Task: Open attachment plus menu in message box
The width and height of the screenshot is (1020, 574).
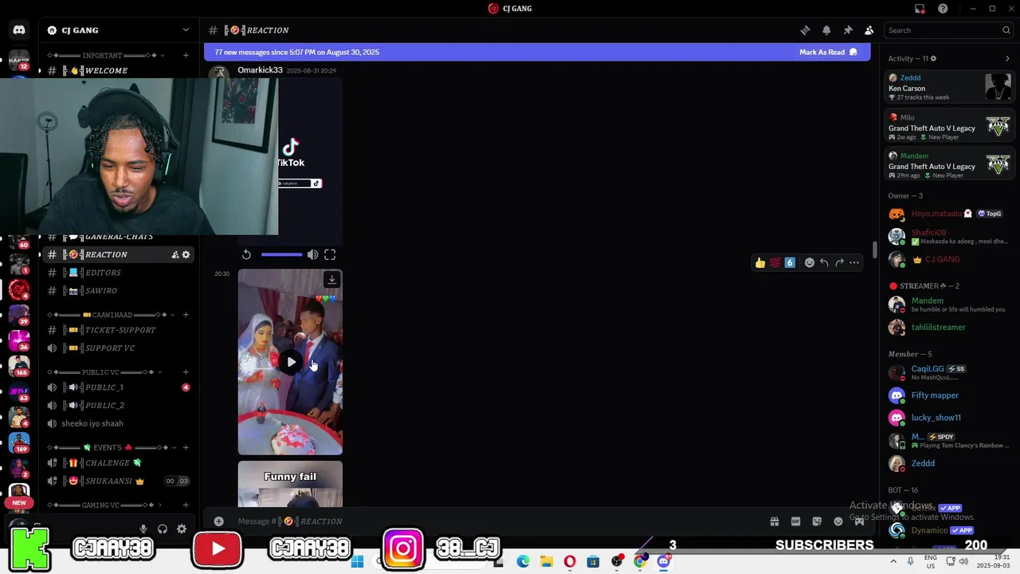Action: pos(218,521)
